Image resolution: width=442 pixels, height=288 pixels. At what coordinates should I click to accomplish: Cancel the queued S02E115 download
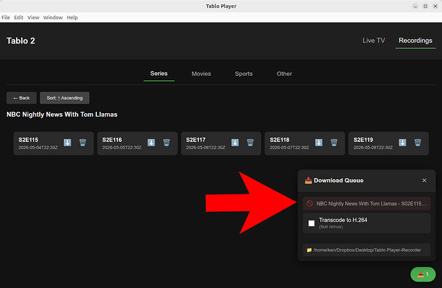click(x=310, y=204)
